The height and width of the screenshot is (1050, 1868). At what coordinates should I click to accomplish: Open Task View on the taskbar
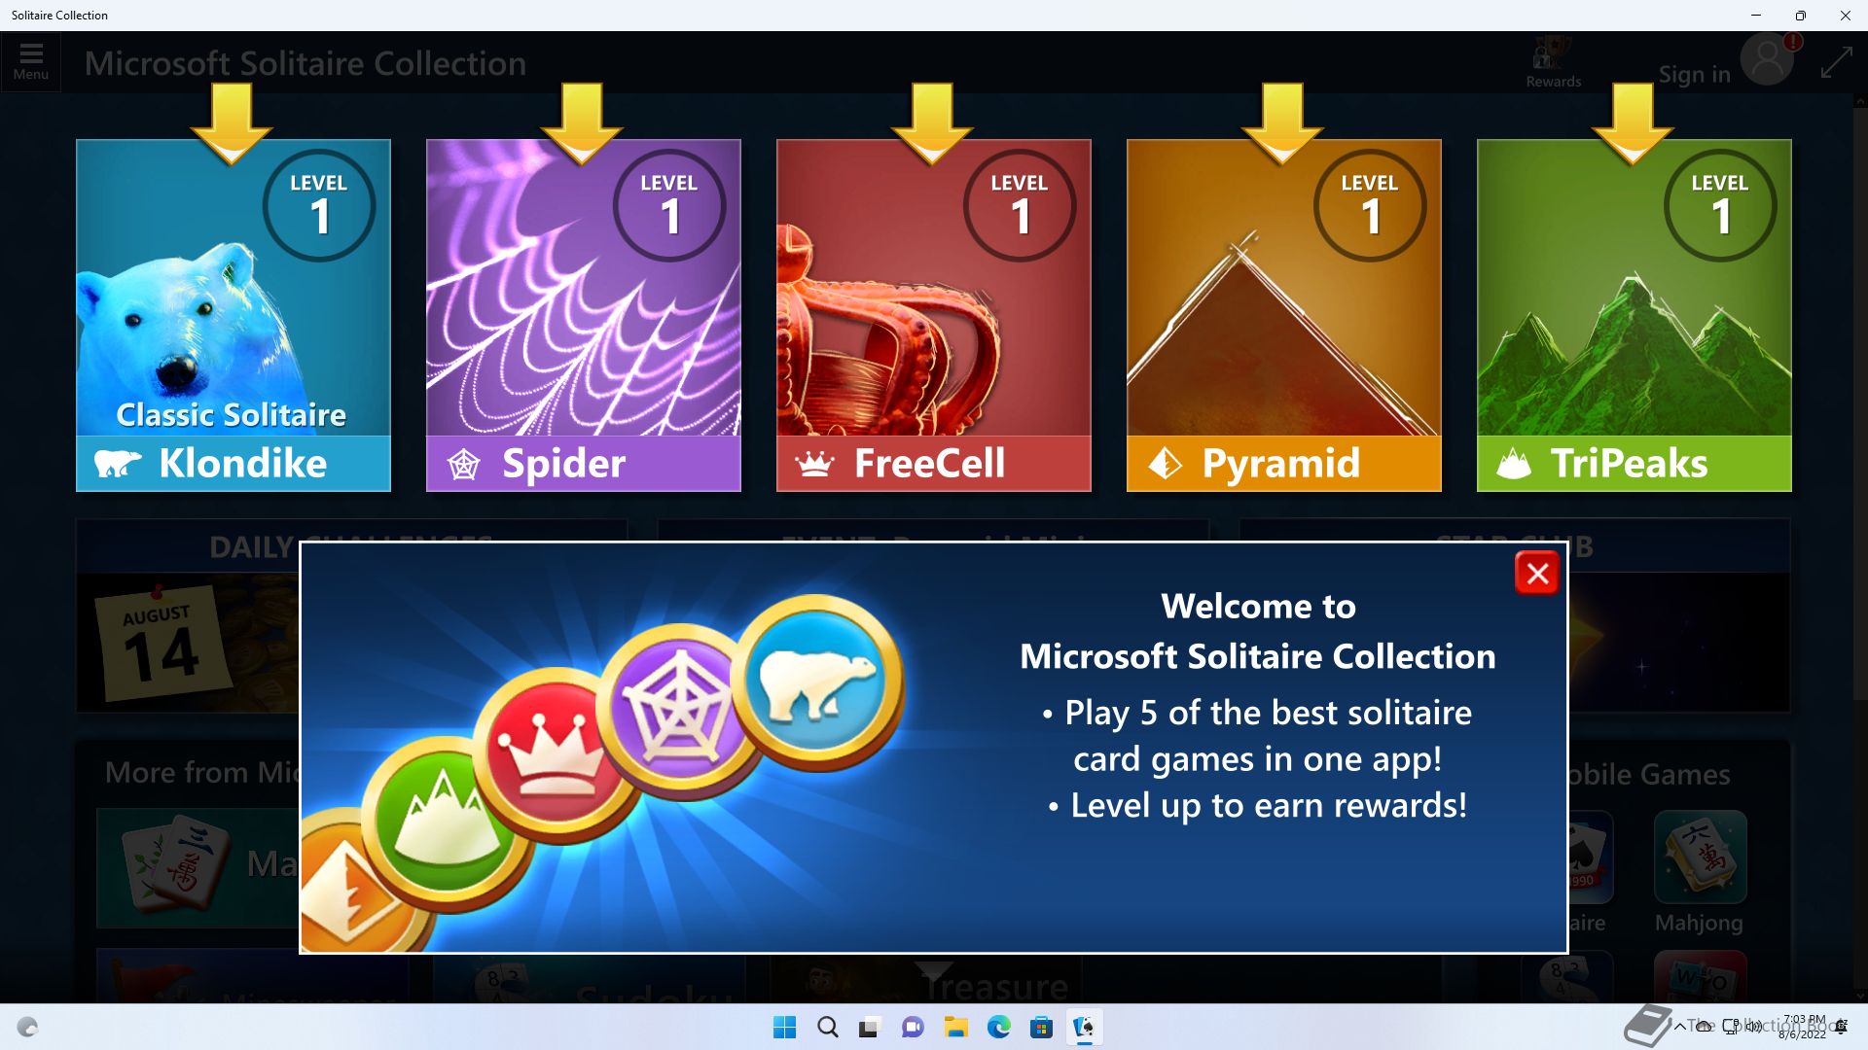[x=870, y=1028]
